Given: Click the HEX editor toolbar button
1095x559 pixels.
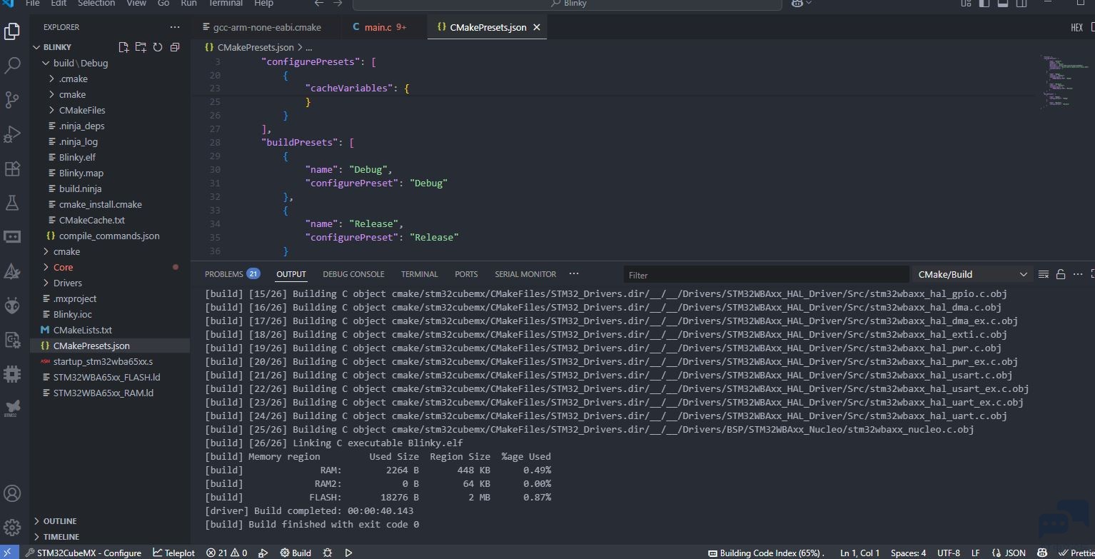Looking at the screenshot, I should click(x=1076, y=28).
